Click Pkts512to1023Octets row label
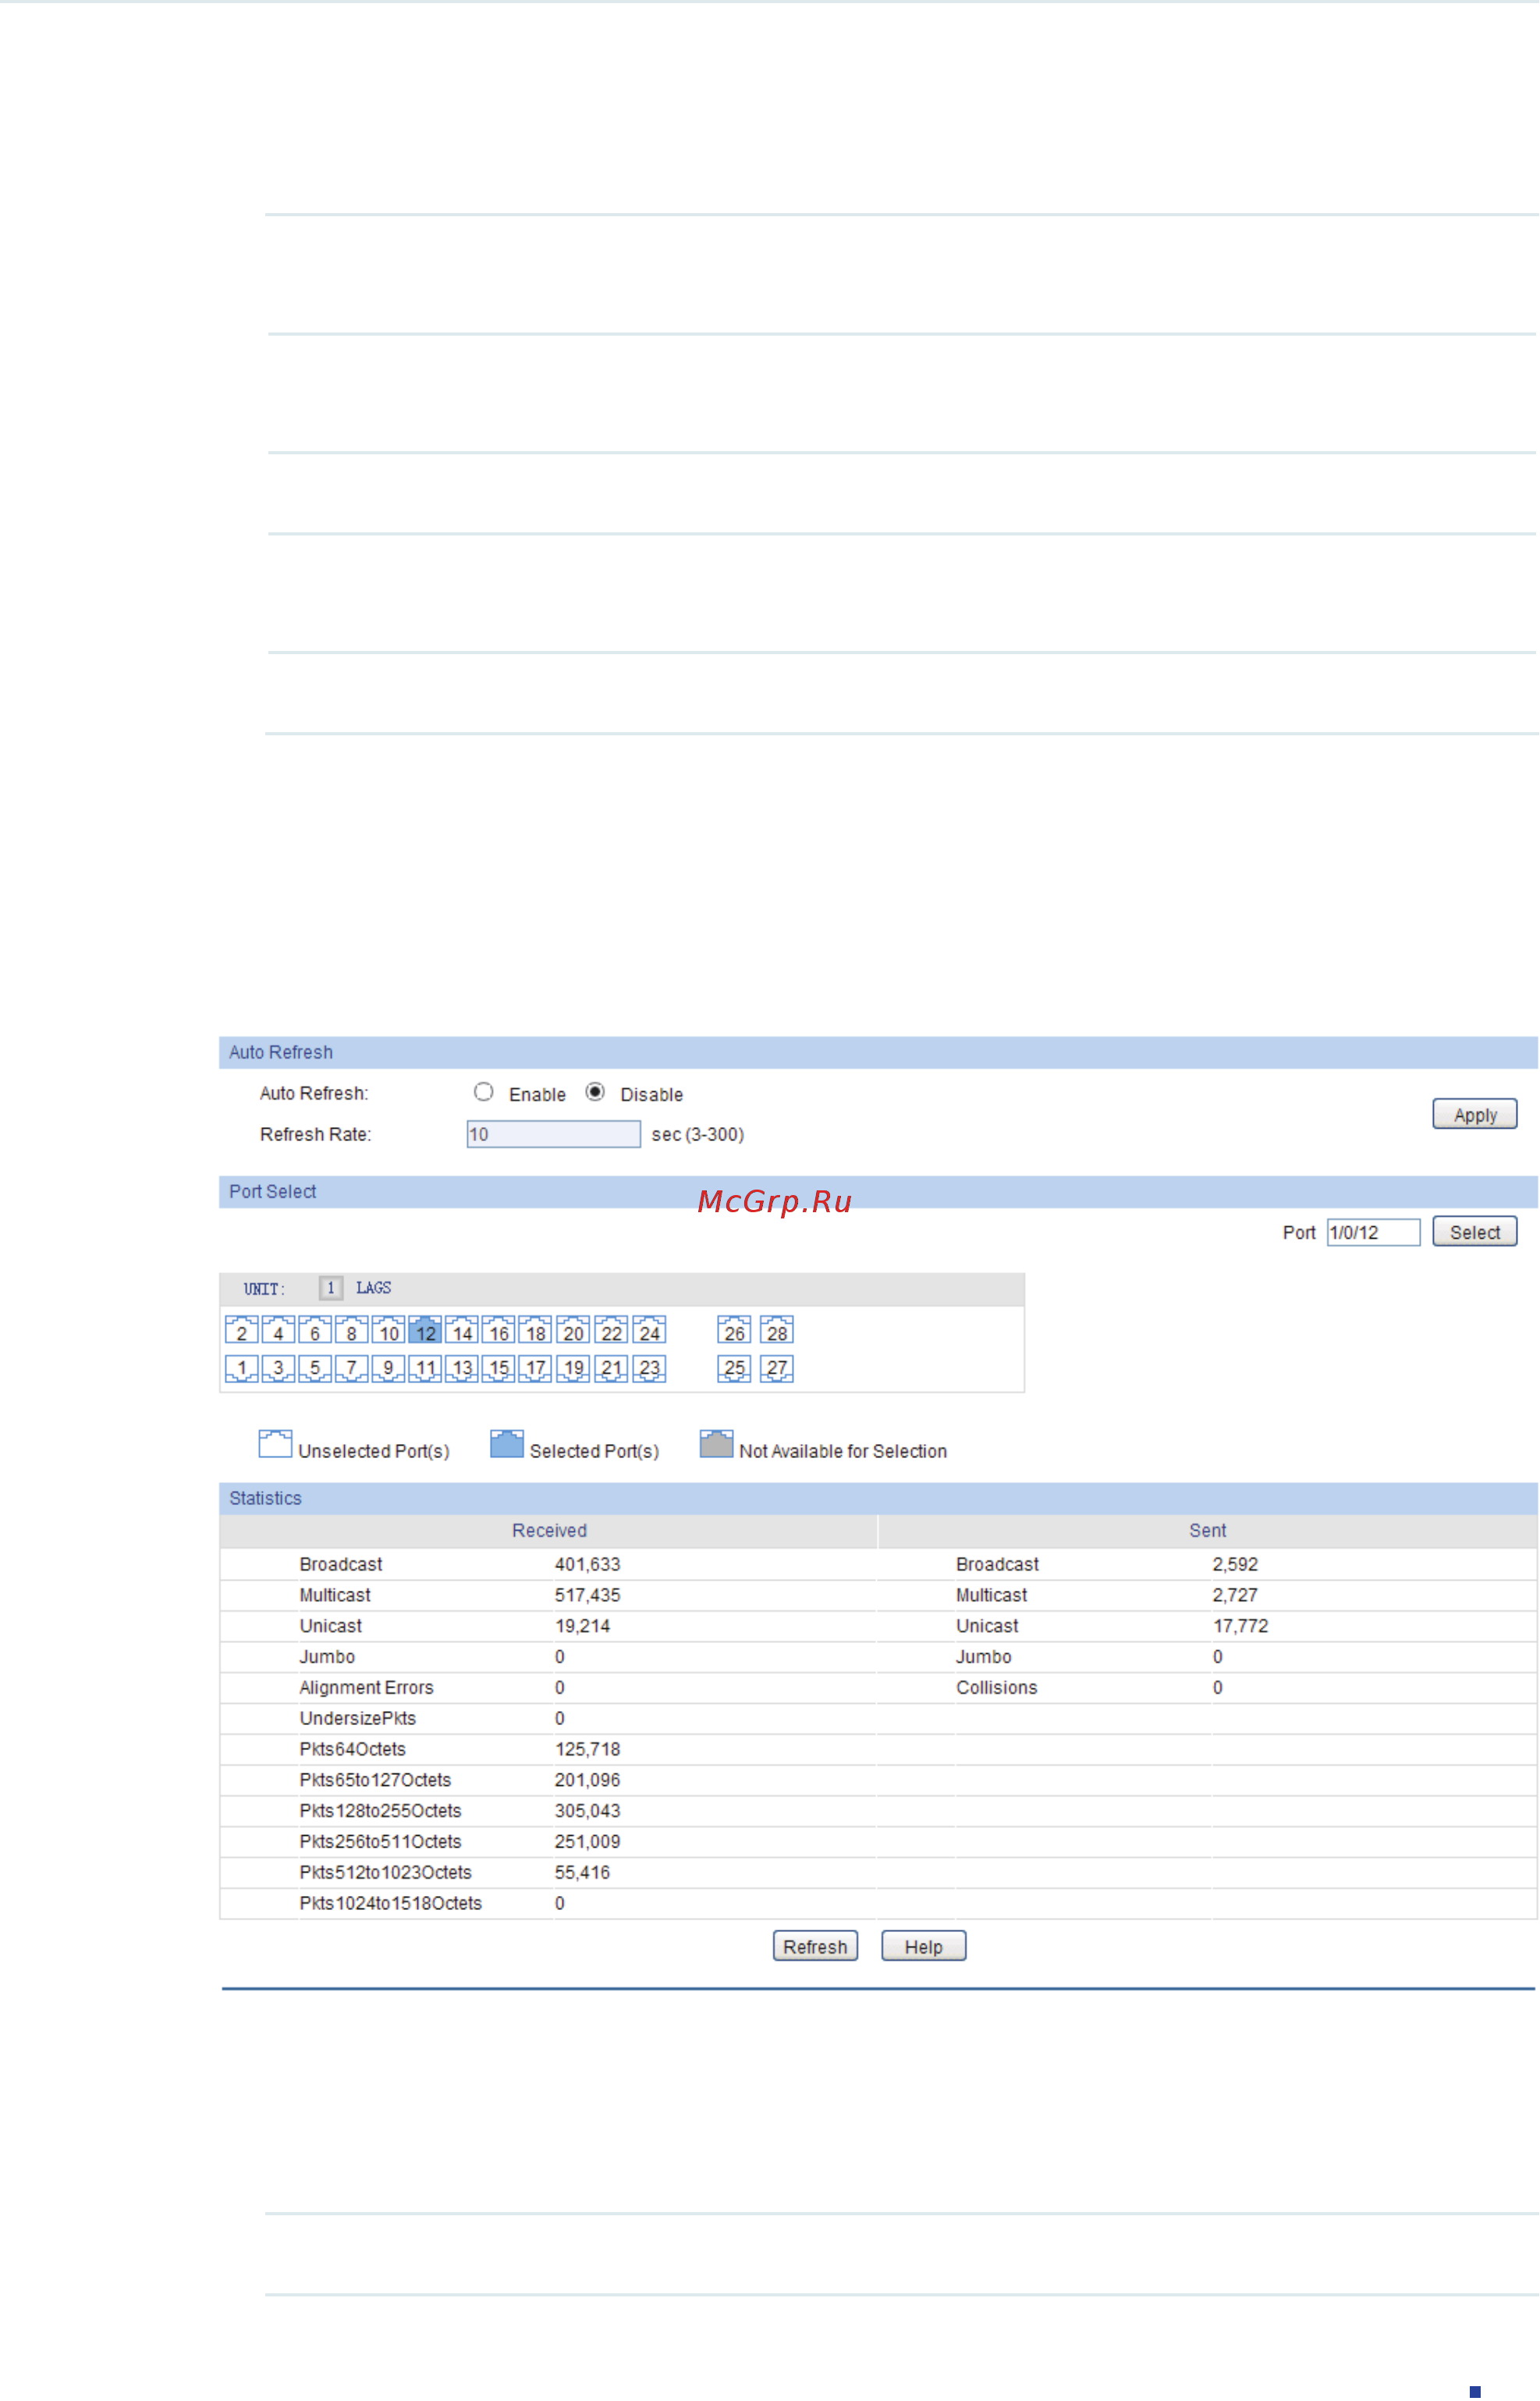 click(x=386, y=1873)
